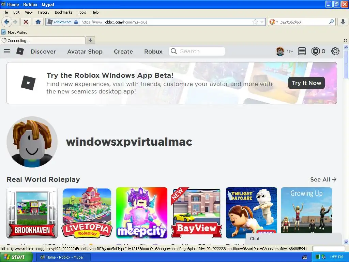Click the keyboard icon in the taskbar
Viewport: 349px width, 262px height.
click(305, 257)
